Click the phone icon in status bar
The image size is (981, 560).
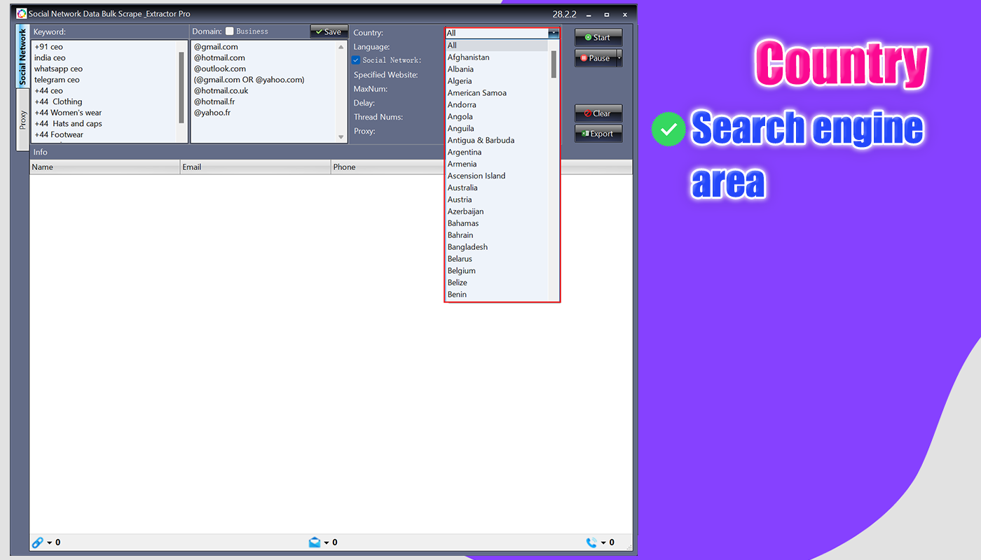tap(591, 542)
